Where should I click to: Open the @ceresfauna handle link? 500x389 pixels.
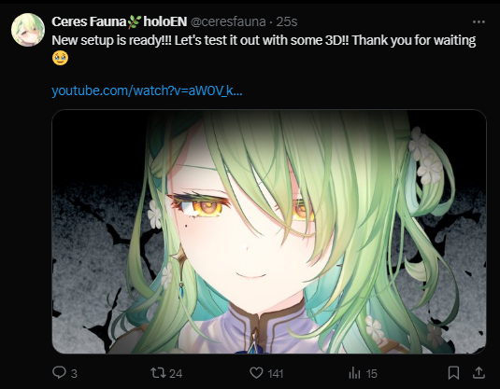point(228,21)
